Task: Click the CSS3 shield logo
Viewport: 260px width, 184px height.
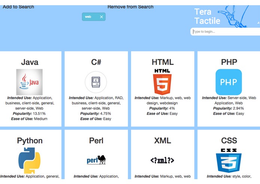Action: [x=229, y=161]
